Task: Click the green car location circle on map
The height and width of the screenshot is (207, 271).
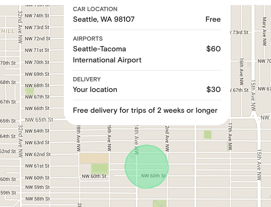Action: click(147, 167)
